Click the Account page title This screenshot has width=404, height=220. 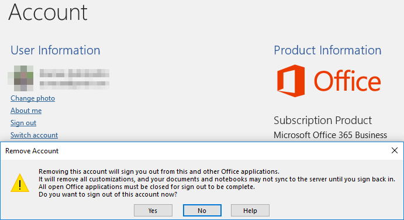point(48,12)
